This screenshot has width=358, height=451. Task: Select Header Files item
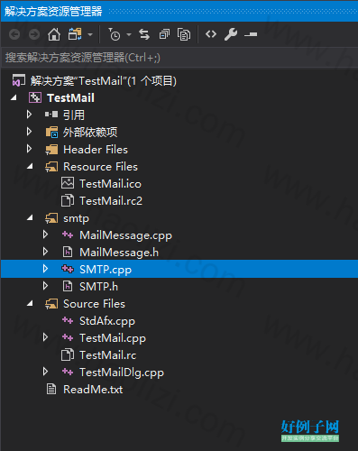pos(96,150)
